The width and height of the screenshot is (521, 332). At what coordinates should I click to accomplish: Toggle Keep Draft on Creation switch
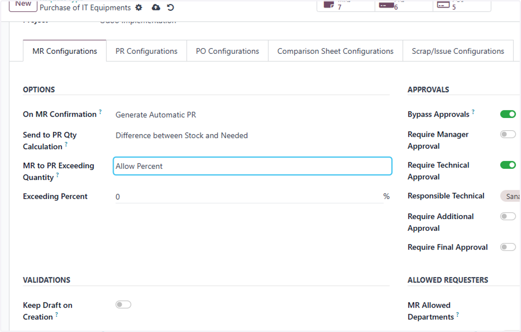(x=123, y=305)
